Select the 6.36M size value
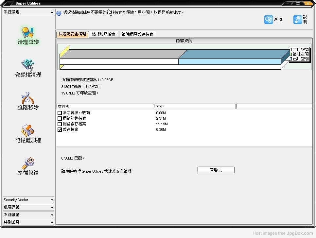Screen dimensions: 316x238 [x=161, y=129]
